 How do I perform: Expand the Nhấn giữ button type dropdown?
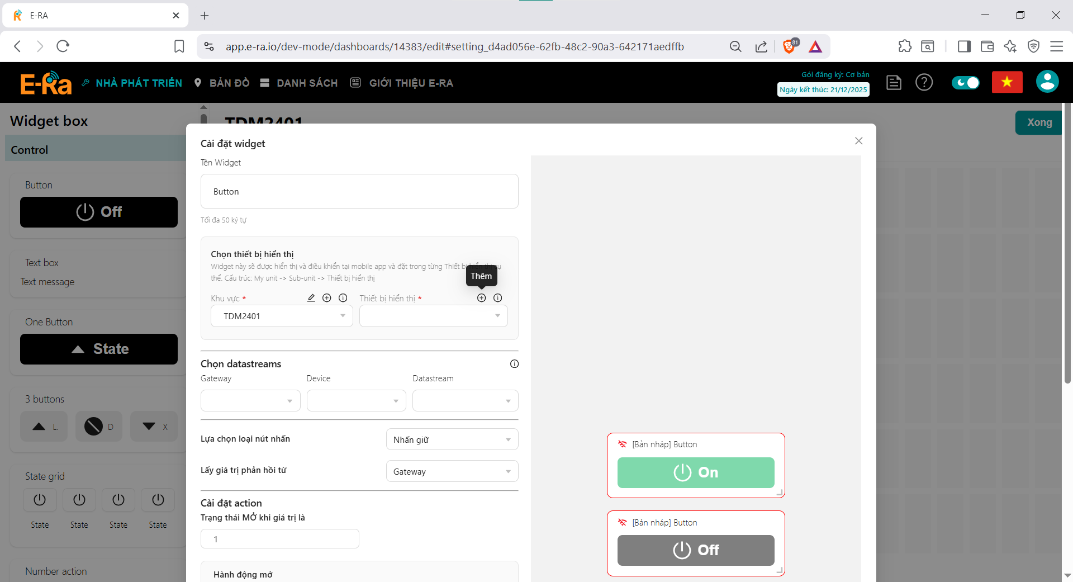452,439
